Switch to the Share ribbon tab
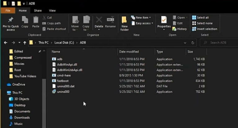The height and width of the screenshot is (128, 238). point(38,11)
